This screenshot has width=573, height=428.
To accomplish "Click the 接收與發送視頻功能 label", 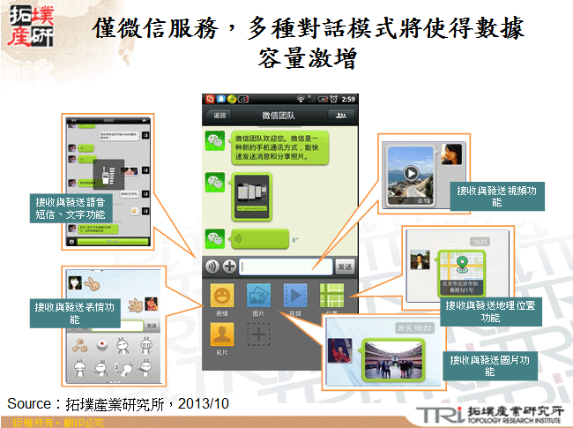I will [494, 196].
